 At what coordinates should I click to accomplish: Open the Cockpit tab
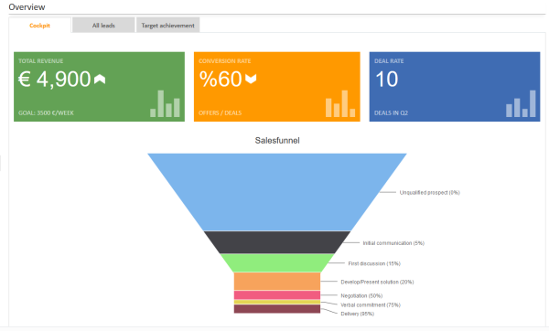point(40,26)
